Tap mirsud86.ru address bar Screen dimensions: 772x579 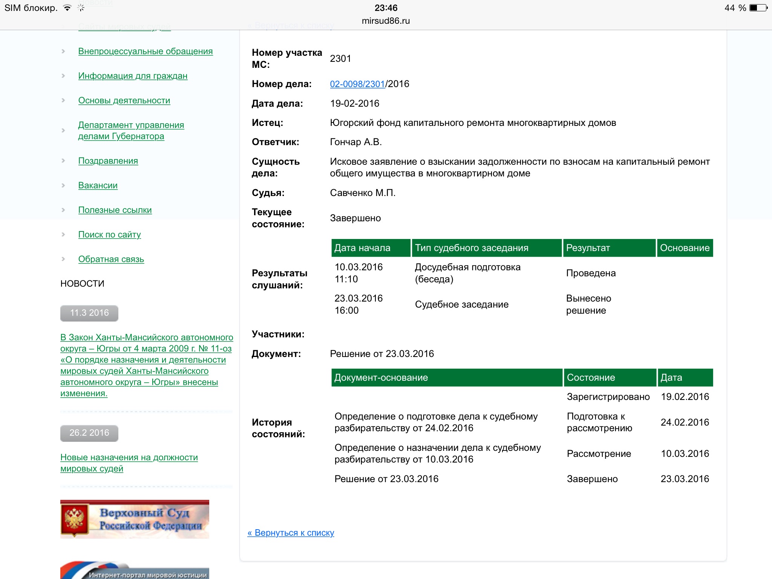386,21
